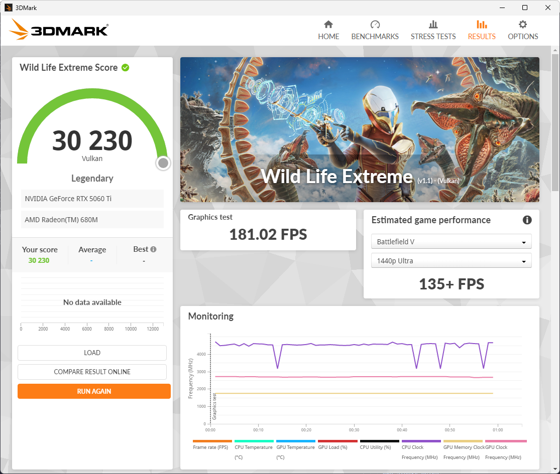Click the CPU Clock Frequency purple color swatch
Image resolution: width=560 pixels, height=474 pixels.
click(421, 441)
